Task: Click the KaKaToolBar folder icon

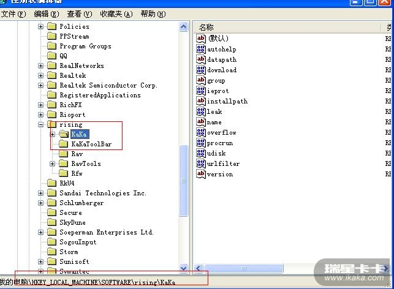Action: tap(63, 144)
